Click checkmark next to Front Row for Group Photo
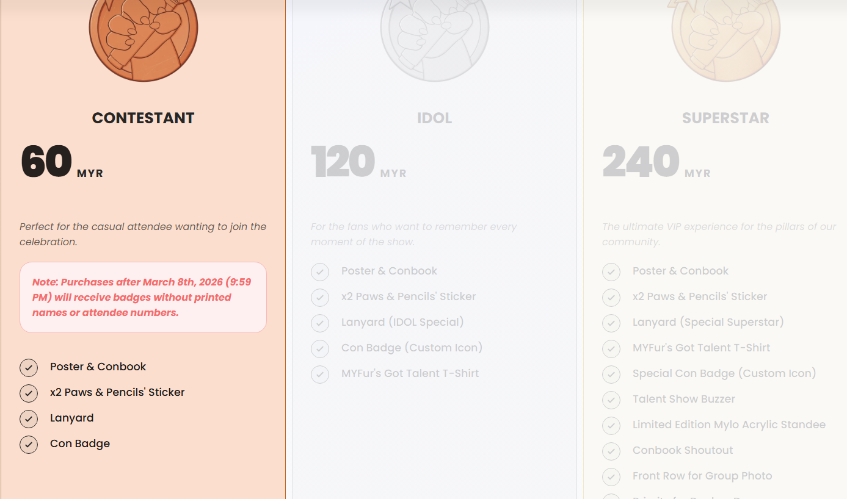This screenshot has height=499, width=847. pos(611,476)
